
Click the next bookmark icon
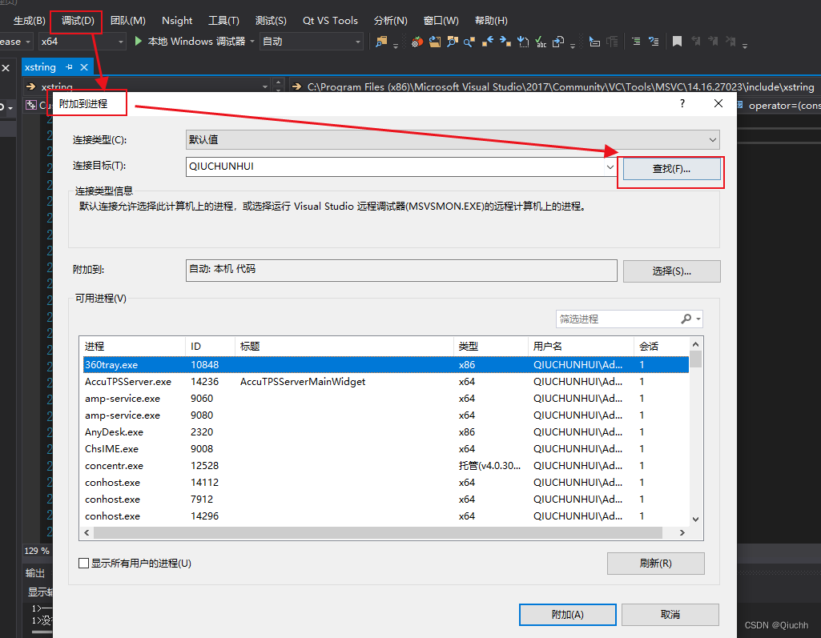tap(713, 42)
